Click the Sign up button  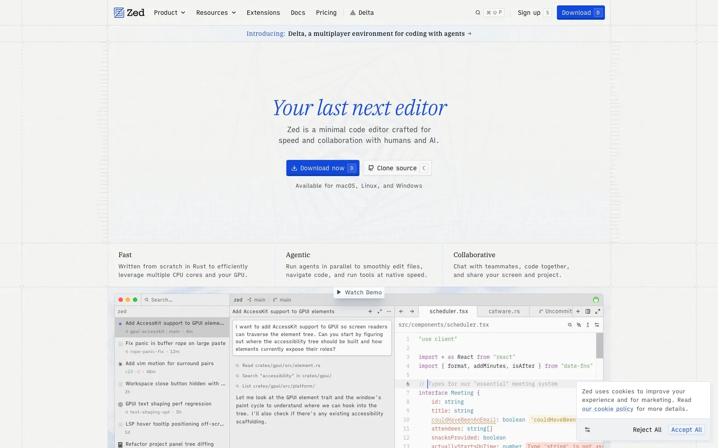pyautogui.click(x=534, y=13)
